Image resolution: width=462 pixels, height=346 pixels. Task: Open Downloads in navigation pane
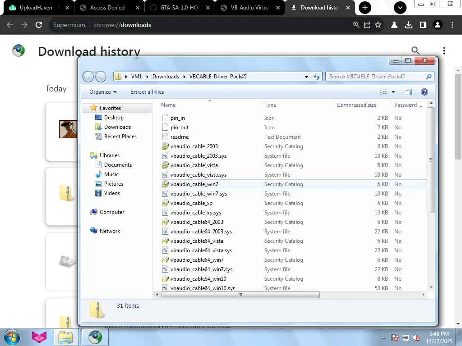coord(117,127)
